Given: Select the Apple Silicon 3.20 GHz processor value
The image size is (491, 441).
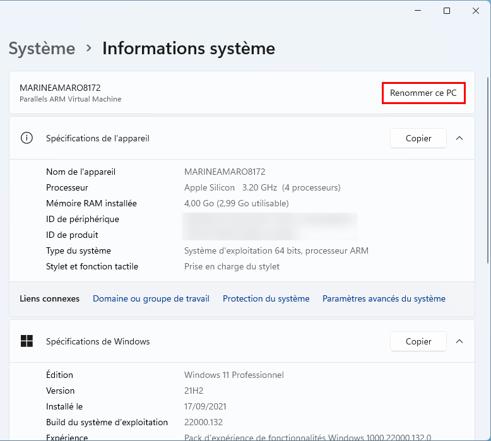Looking at the screenshot, I should [x=262, y=188].
